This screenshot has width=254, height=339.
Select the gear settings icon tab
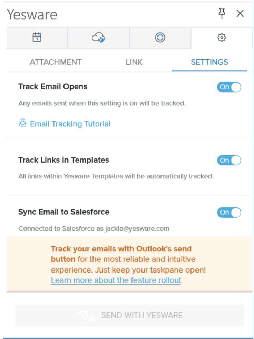tap(222, 38)
